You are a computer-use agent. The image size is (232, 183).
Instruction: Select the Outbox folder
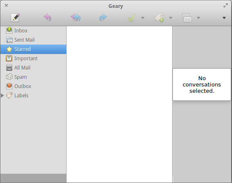33,86
